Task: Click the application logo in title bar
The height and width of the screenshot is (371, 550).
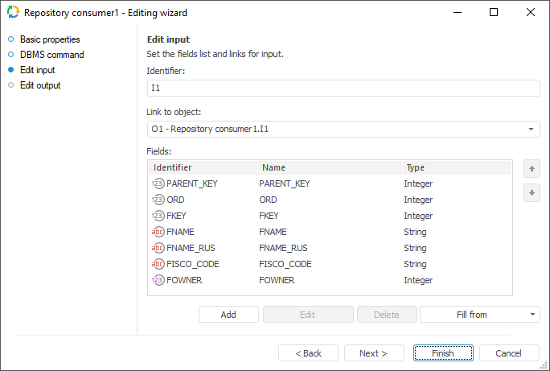Action: [x=12, y=12]
